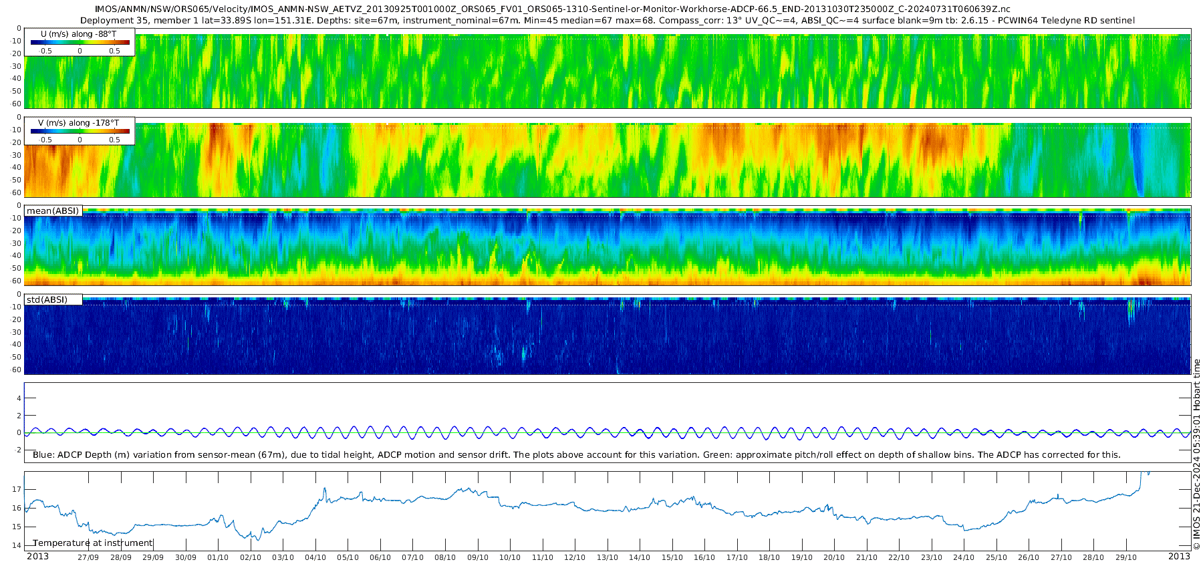
Task: Click the '12/10' date tick label
Action: [x=575, y=557]
